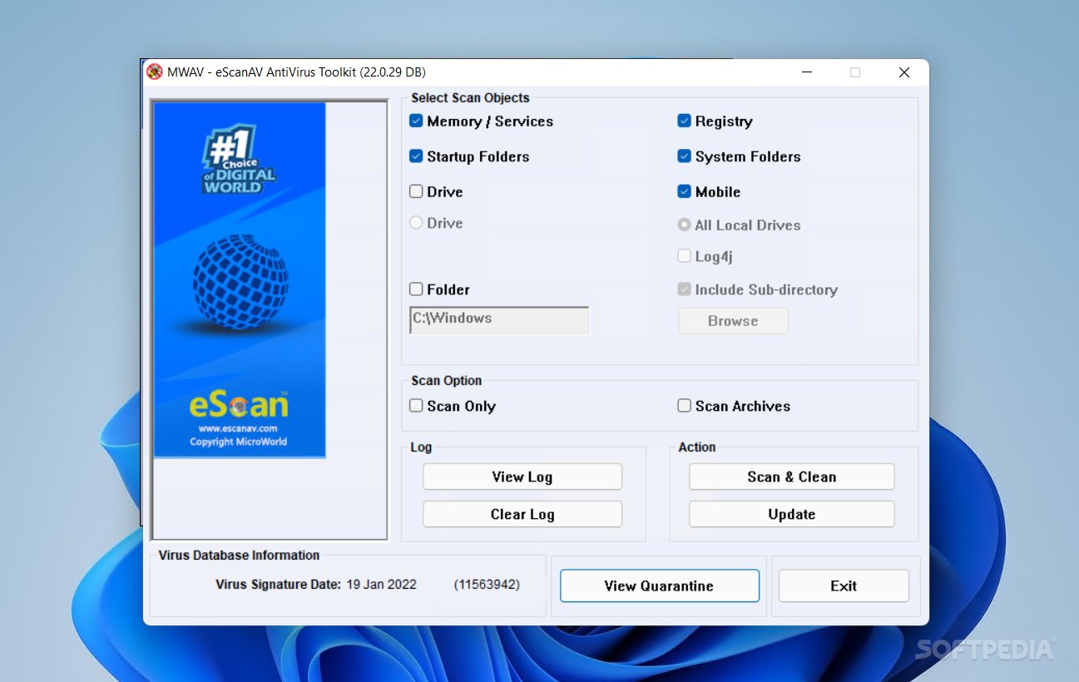Enable the Scan Only option

416,406
